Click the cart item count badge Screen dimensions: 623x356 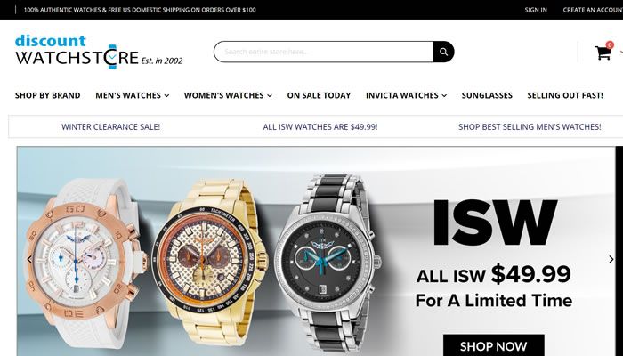[x=610, y=45]
